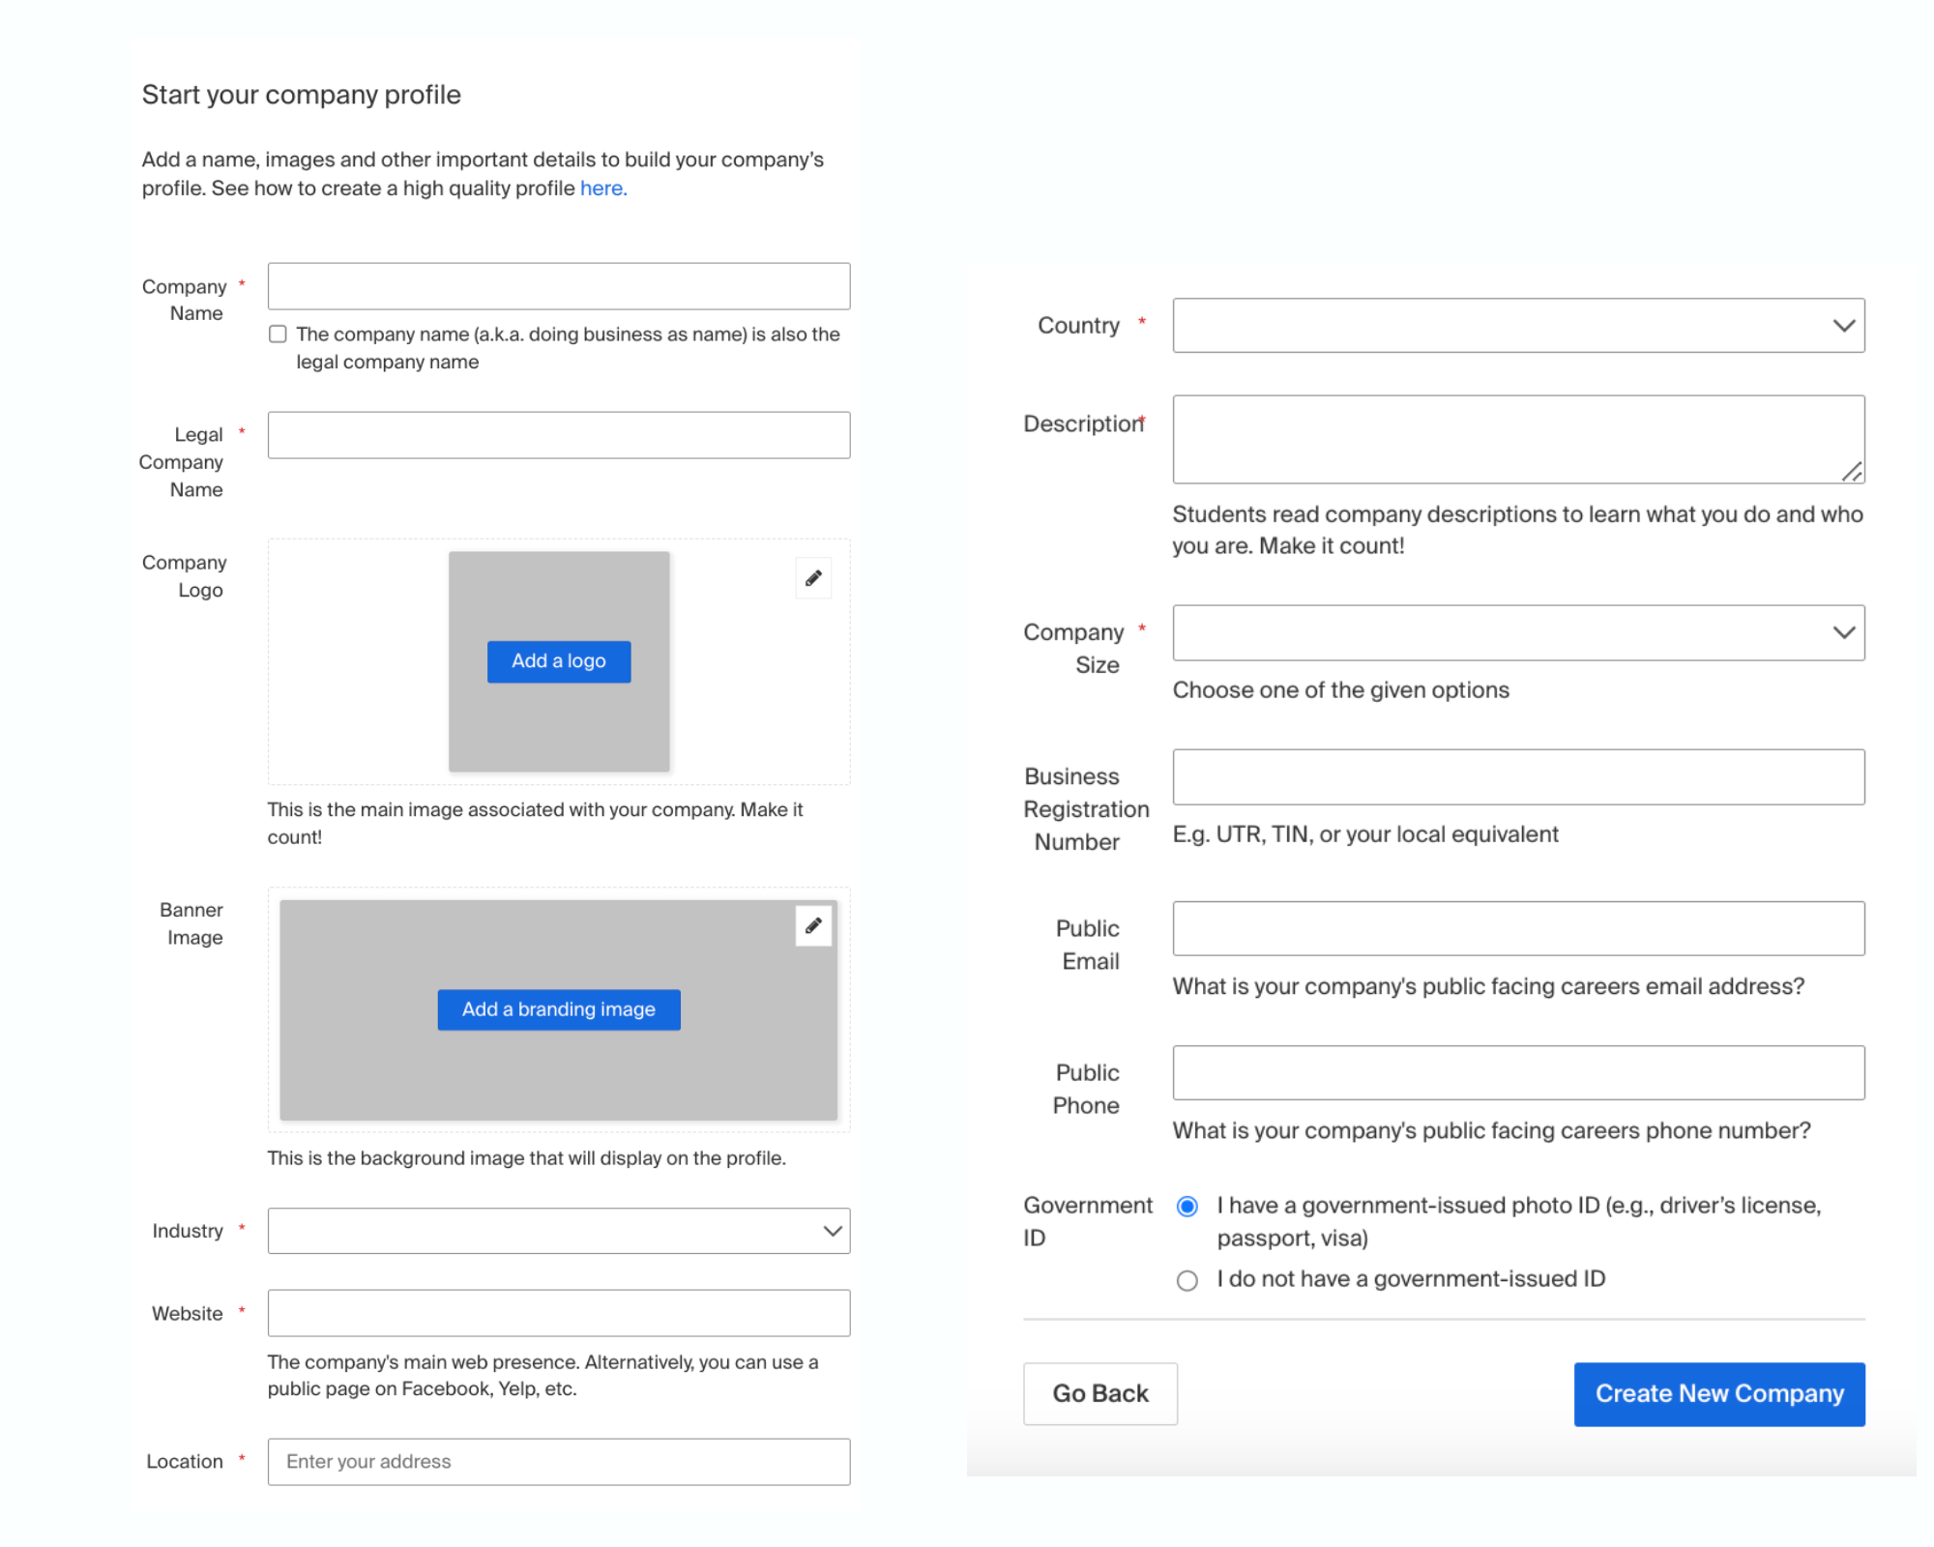Click into the Legal Company Name field

point(558,435)
